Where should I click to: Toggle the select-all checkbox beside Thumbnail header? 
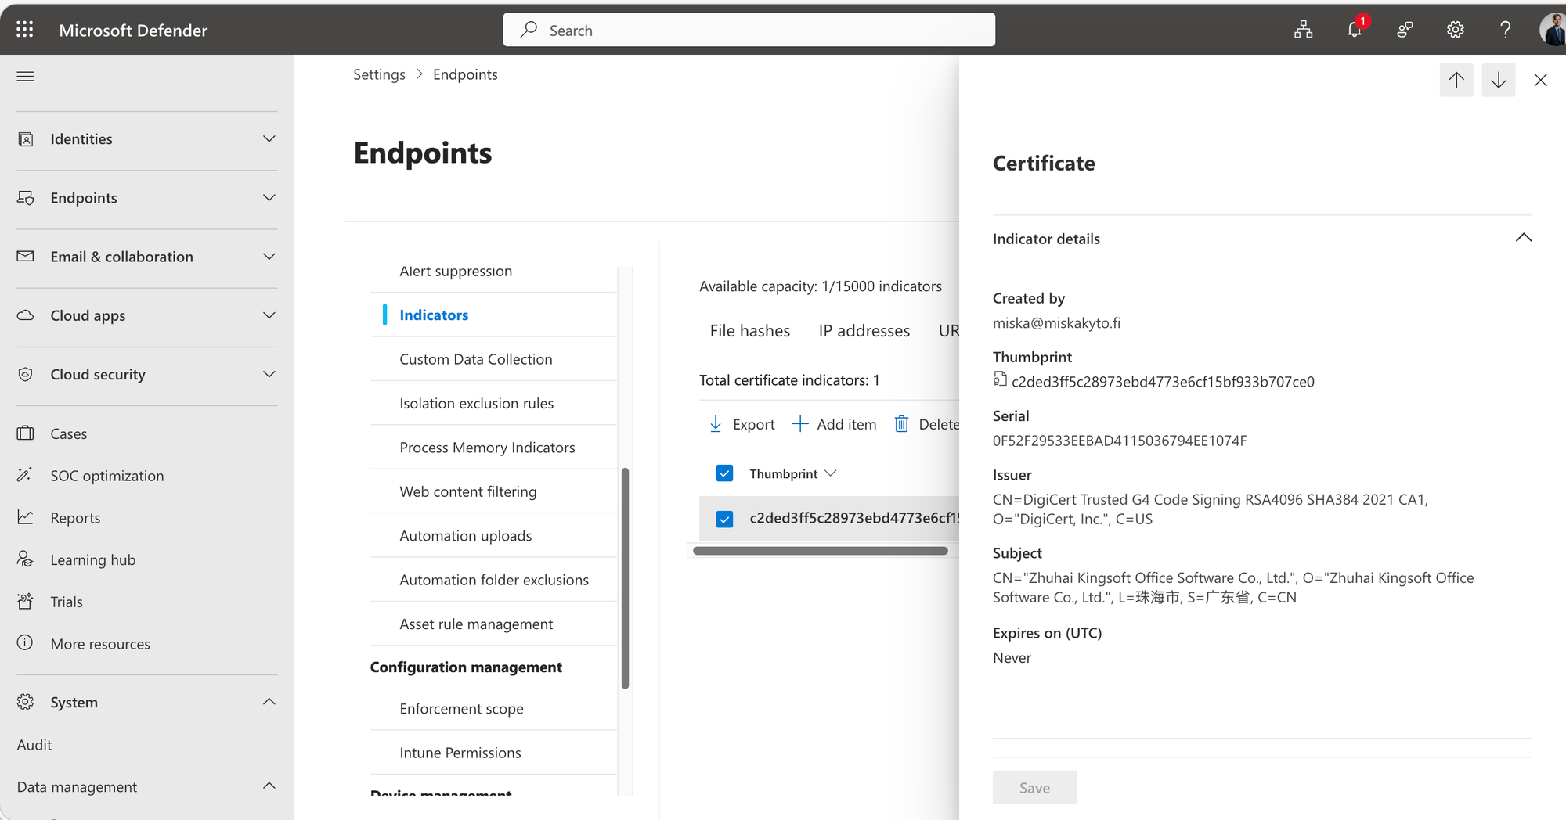click(x=724, y=473)
